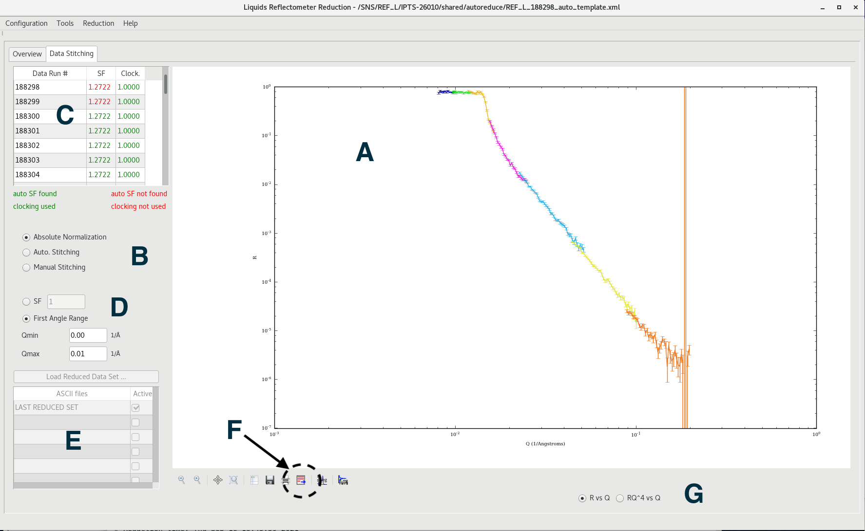Select Auto. Stitching radio button

click(26, 253)
